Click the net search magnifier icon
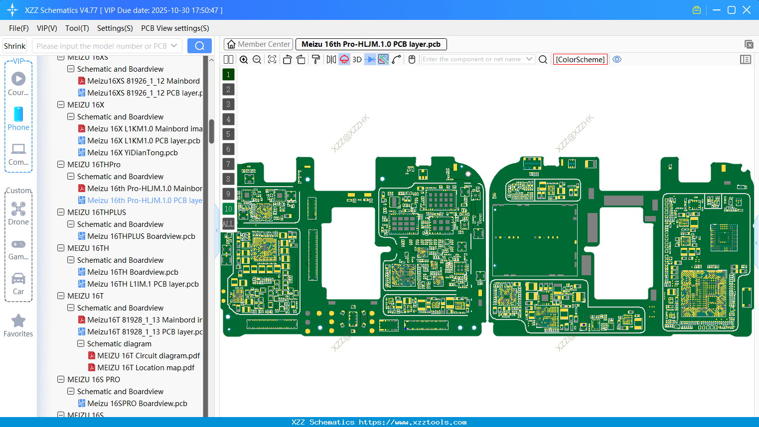This screenshot has width=759, height=427. coord(543,59)
